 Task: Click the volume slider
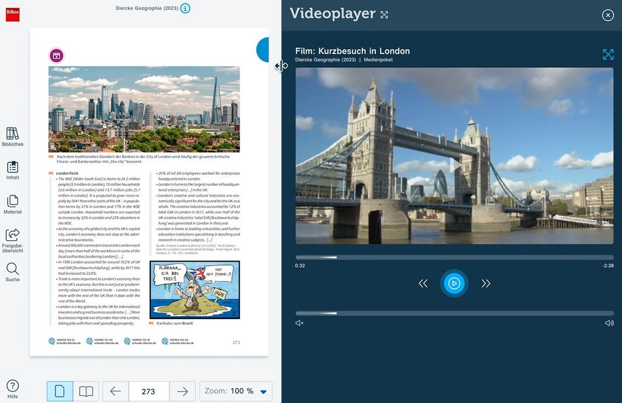tap(455, 313)
